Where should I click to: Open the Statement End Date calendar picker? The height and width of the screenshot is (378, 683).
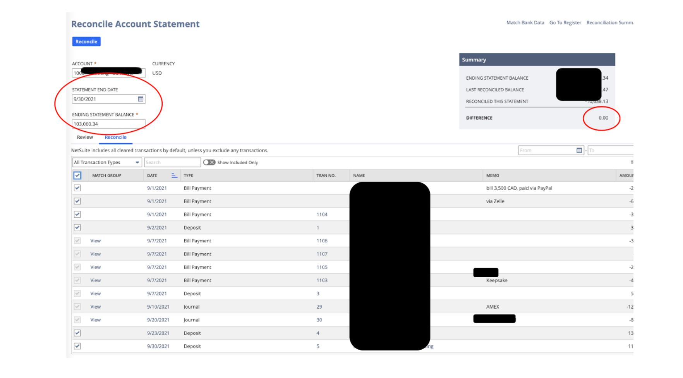(x=140, y=99)
